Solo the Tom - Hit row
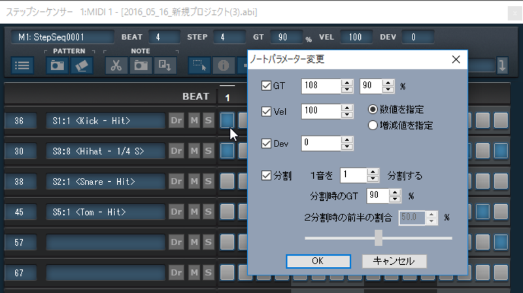The width and height of the screenshot is (523, 293). [x=208, y=211]
